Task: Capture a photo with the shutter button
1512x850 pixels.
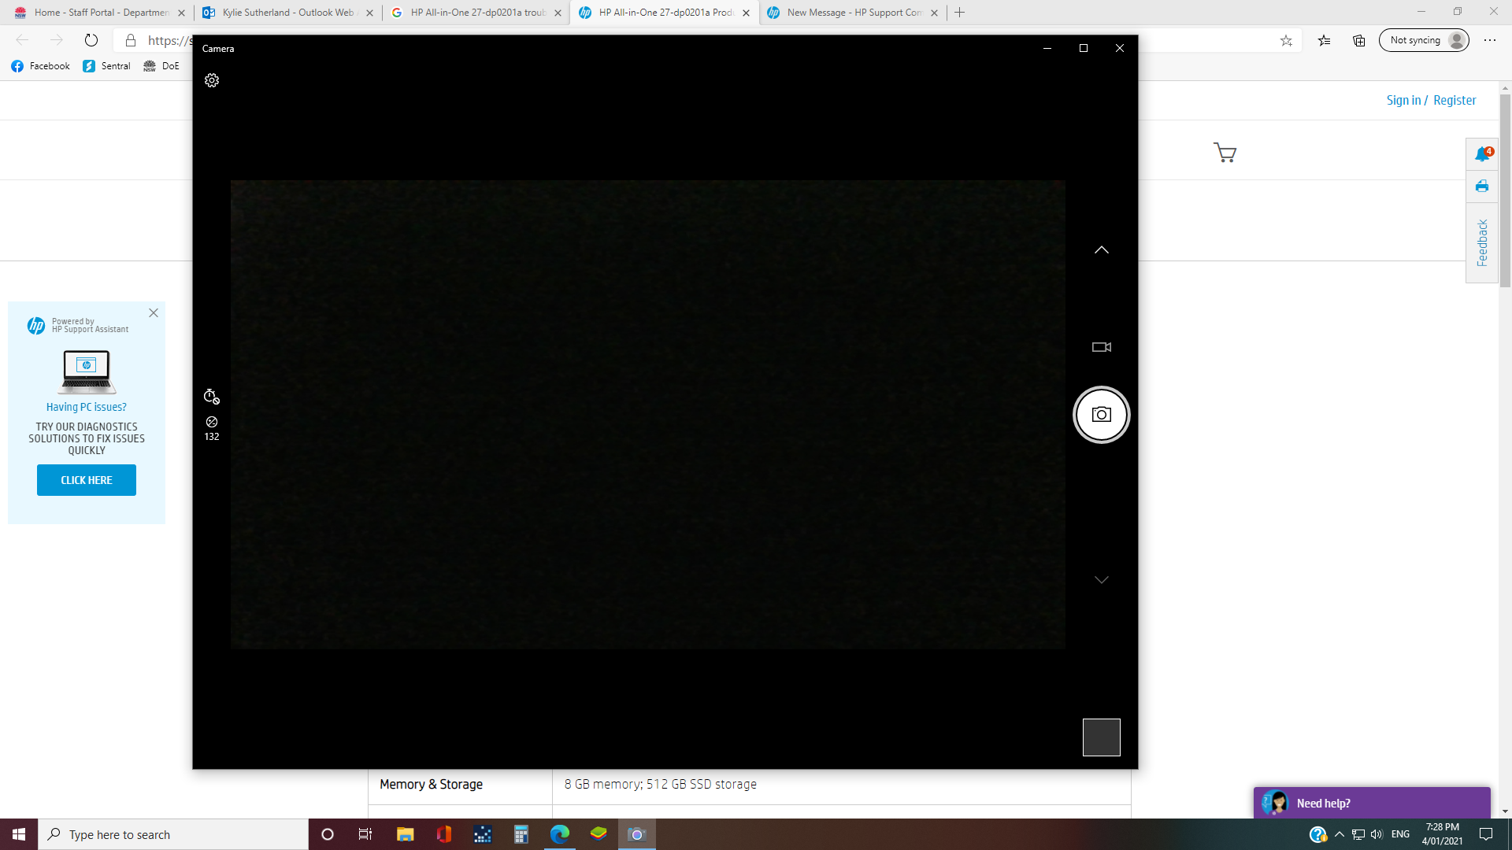Action: tap(1101, 414)
